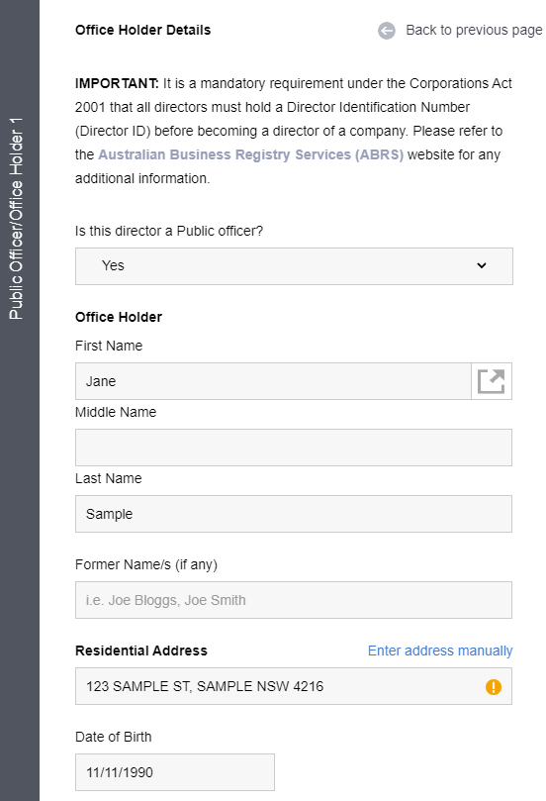Open the Public officer Yes dropdown
This screenshot has height=801, width=546.
pyautogui.click(x=294, y=266)
